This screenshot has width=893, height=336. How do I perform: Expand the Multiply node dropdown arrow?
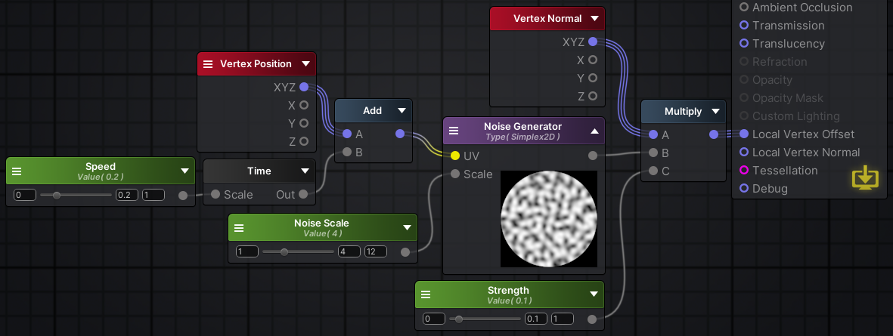coord(715,112)
